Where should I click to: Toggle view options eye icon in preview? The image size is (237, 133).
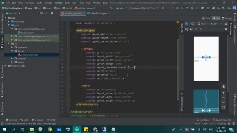pyautogui.click(x=187, y=29)
